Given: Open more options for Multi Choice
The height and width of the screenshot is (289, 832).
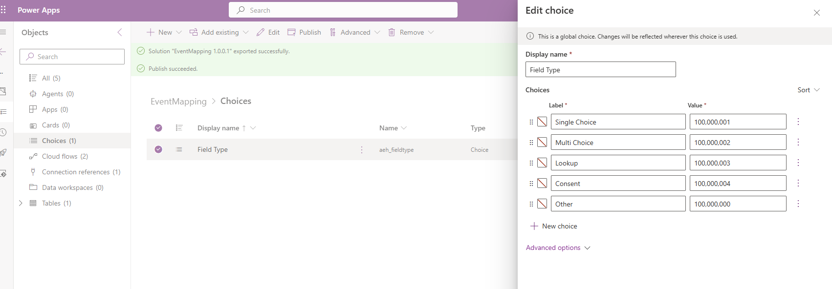Looking at the screenshot, I should click(798, 142).
